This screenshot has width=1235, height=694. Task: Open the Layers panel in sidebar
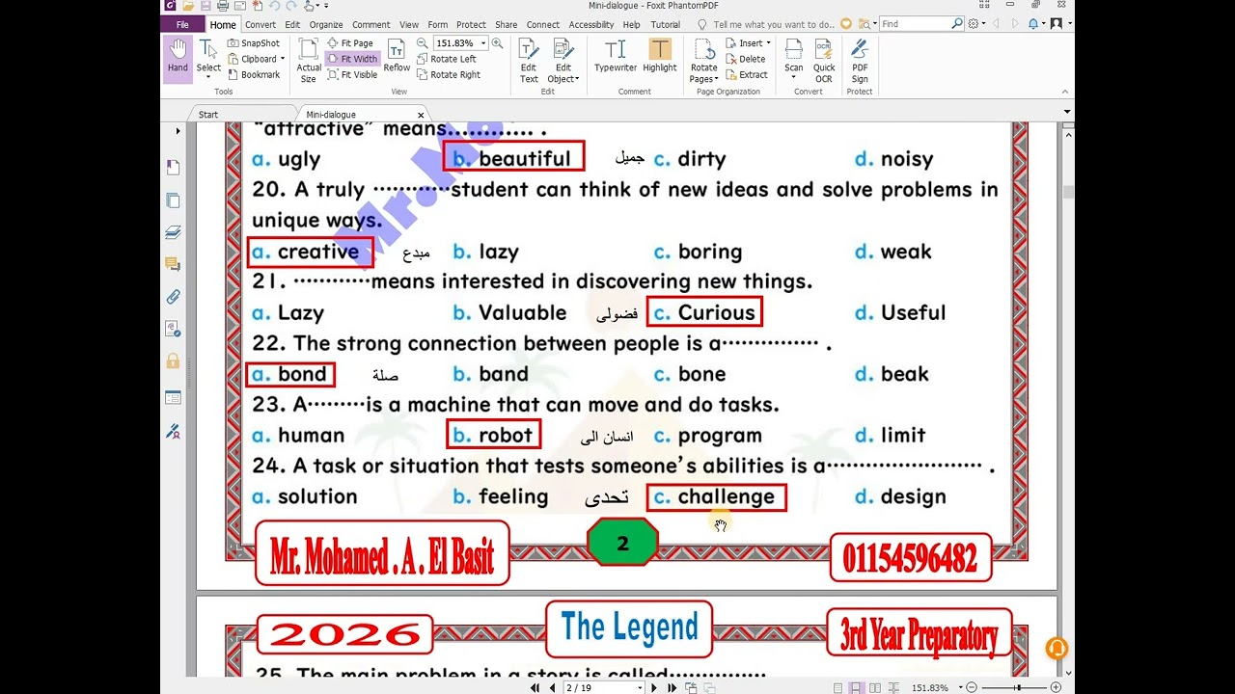[x=174, y=232]
